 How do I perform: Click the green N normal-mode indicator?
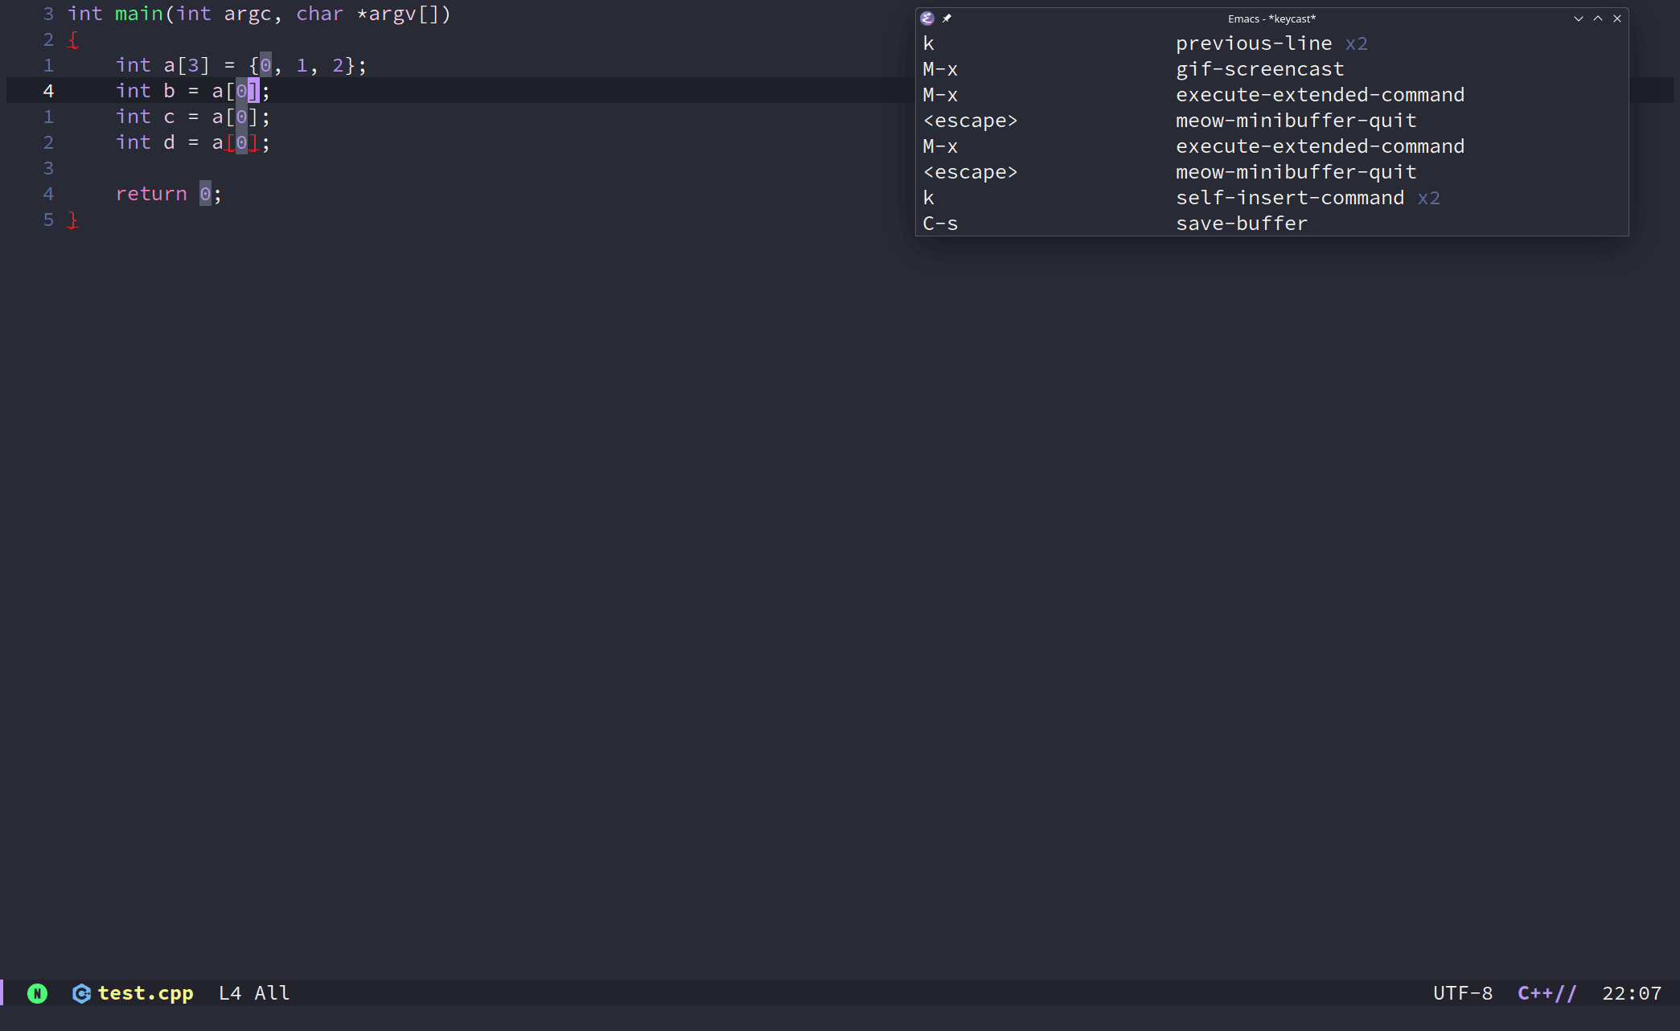click(37, 993)
